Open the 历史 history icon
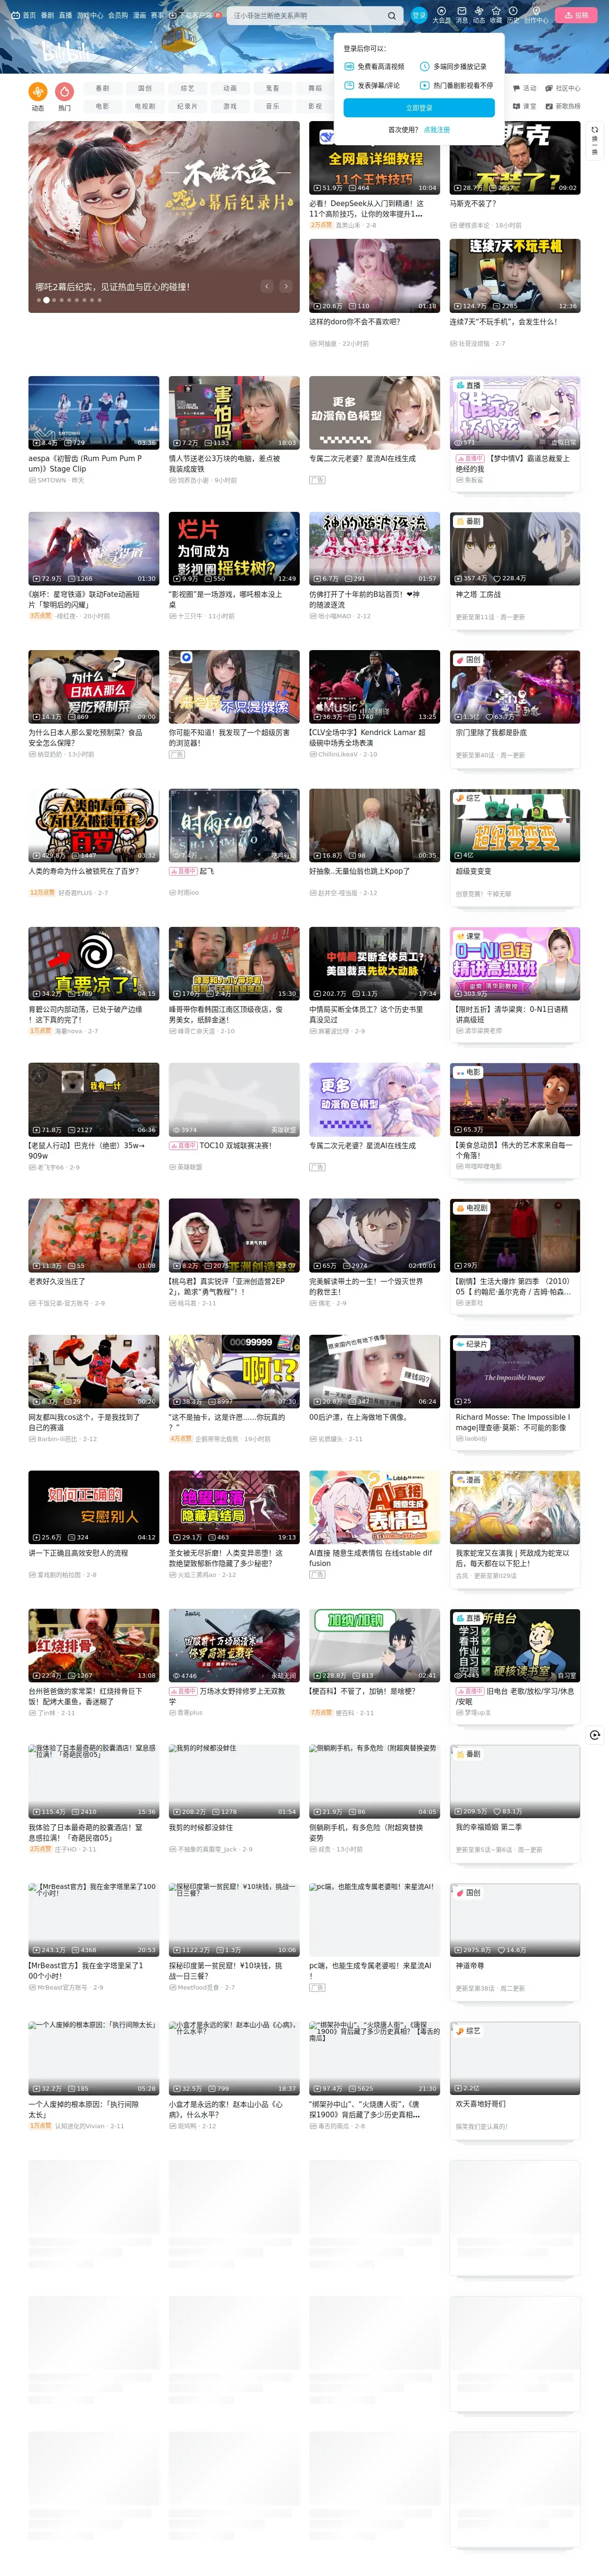 pos(513,15)
